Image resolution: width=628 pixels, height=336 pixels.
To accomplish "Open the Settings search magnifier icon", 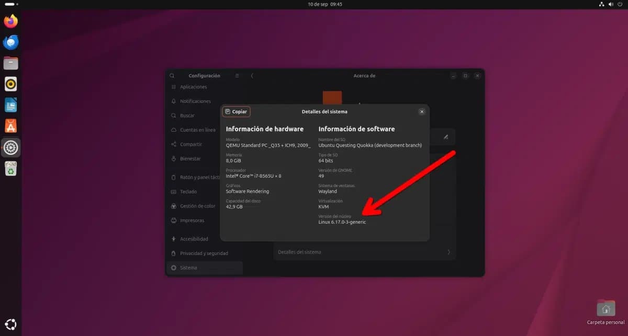I will point(172,76).
